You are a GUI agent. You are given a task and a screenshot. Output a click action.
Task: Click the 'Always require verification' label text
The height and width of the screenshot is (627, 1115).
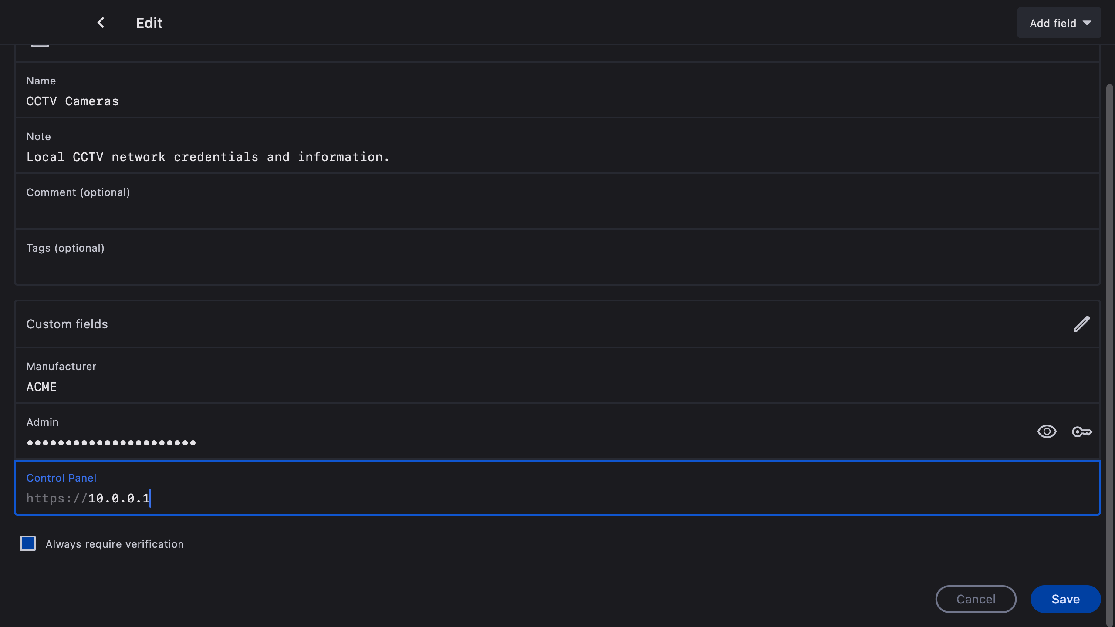coord(115,544)
